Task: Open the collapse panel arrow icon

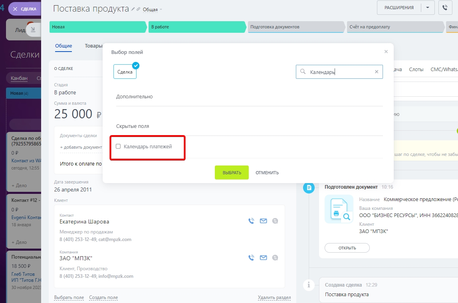Action: point(33,30)
